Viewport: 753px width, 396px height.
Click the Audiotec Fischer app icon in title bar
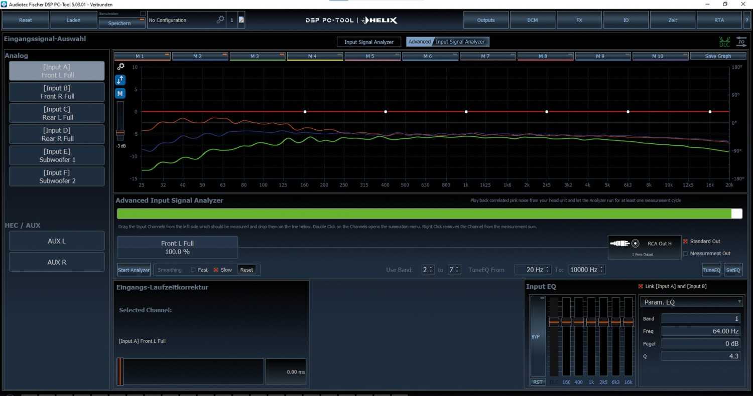[x=5, y=4]
